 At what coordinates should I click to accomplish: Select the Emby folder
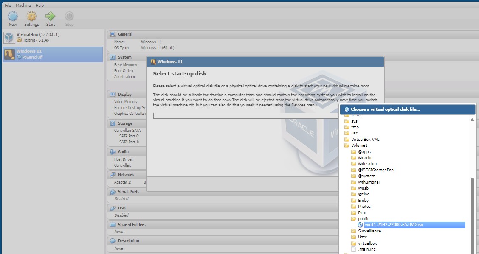(x=363, y=200)
